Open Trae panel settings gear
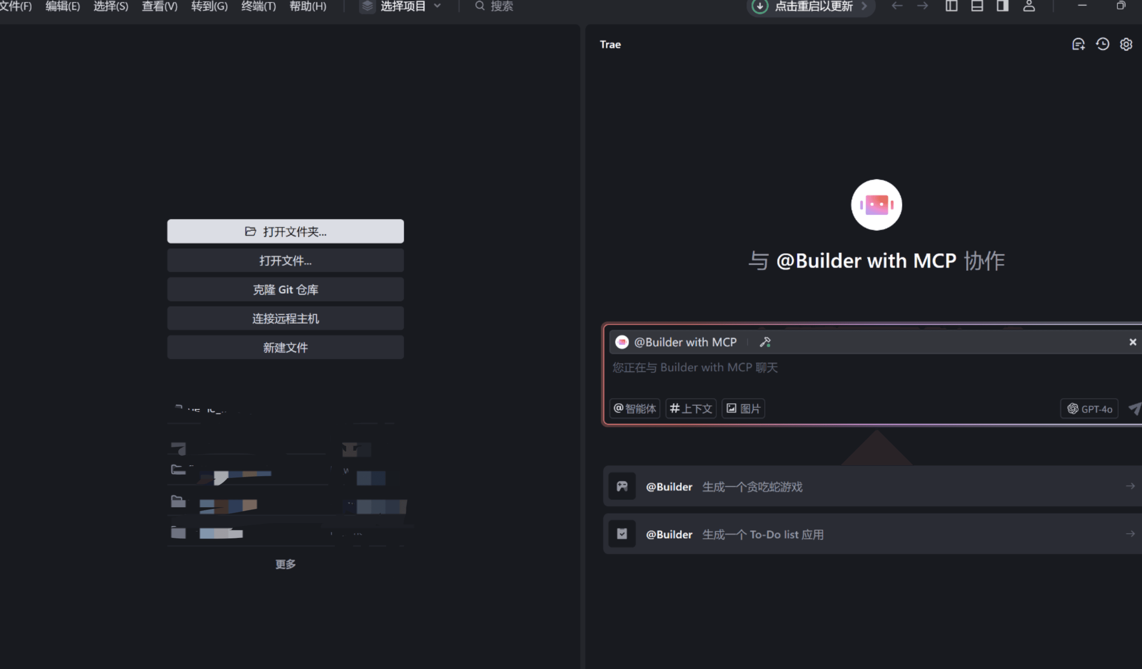1142x669 pixels. (1126, 44)
